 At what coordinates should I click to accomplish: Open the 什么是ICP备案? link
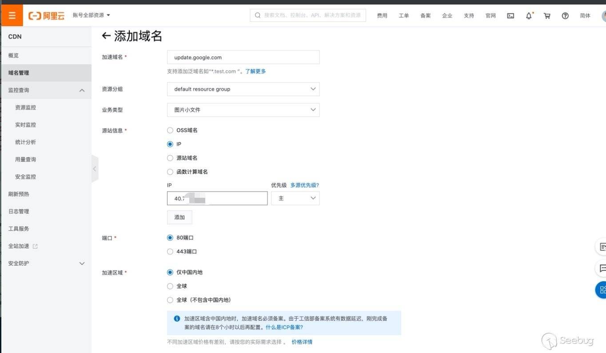click(x=284, y=327)
